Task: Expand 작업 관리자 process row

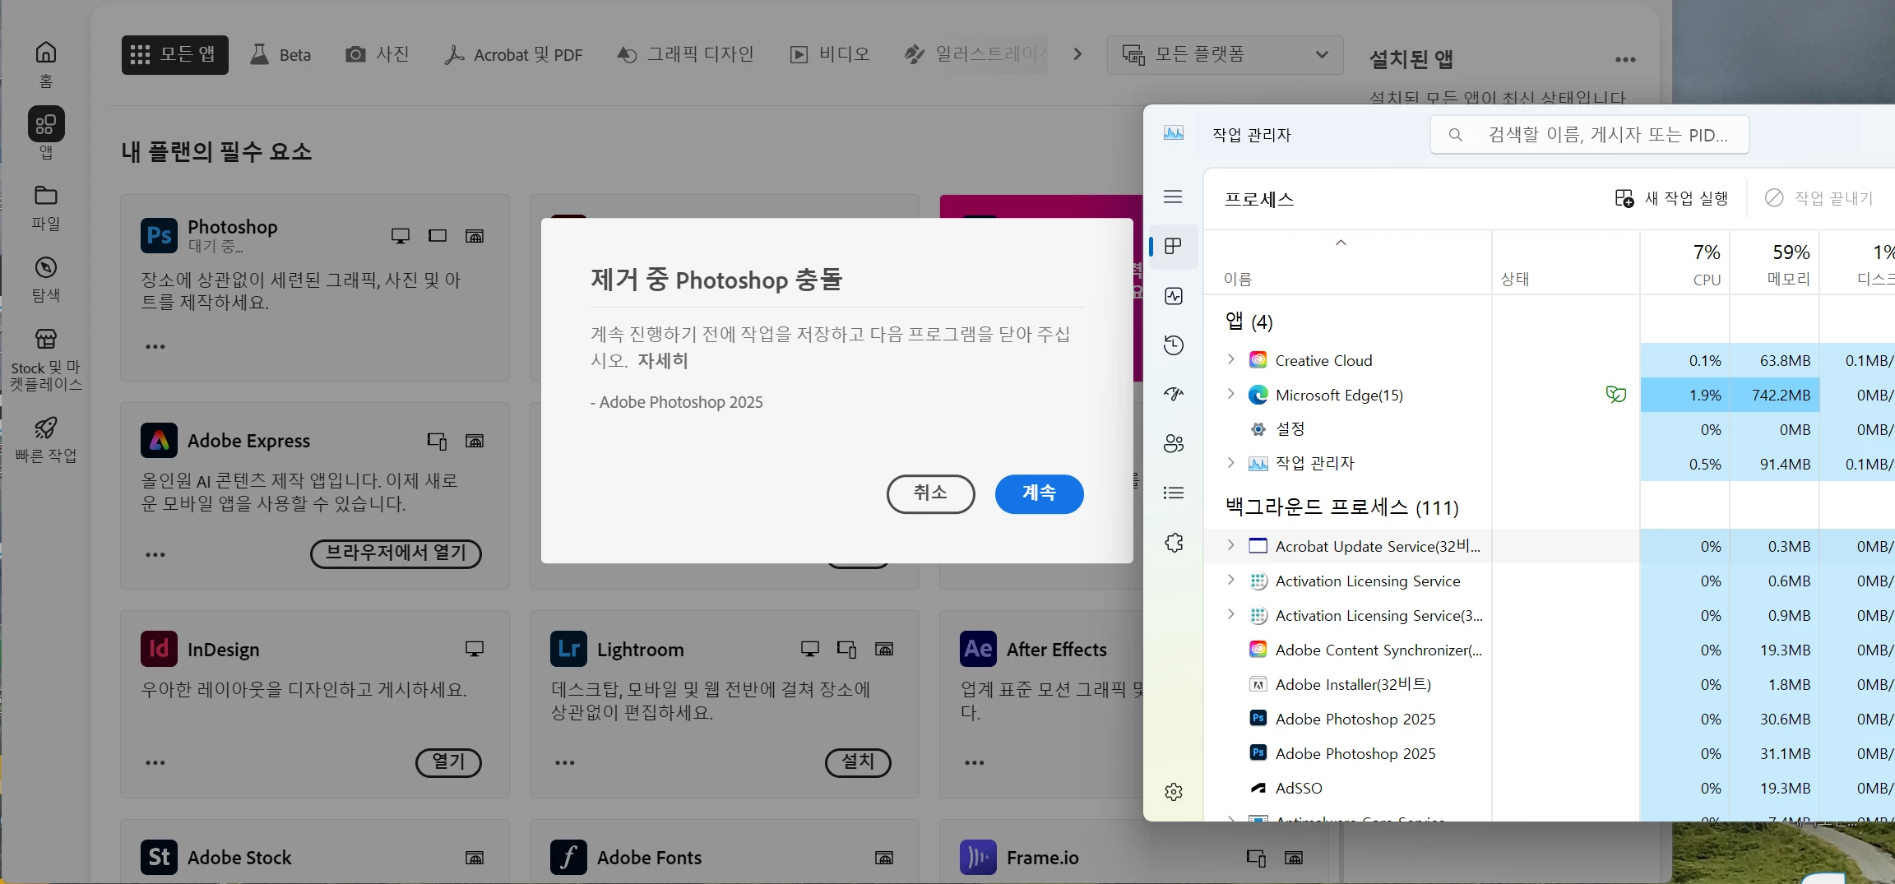Action: [1230, 462]
